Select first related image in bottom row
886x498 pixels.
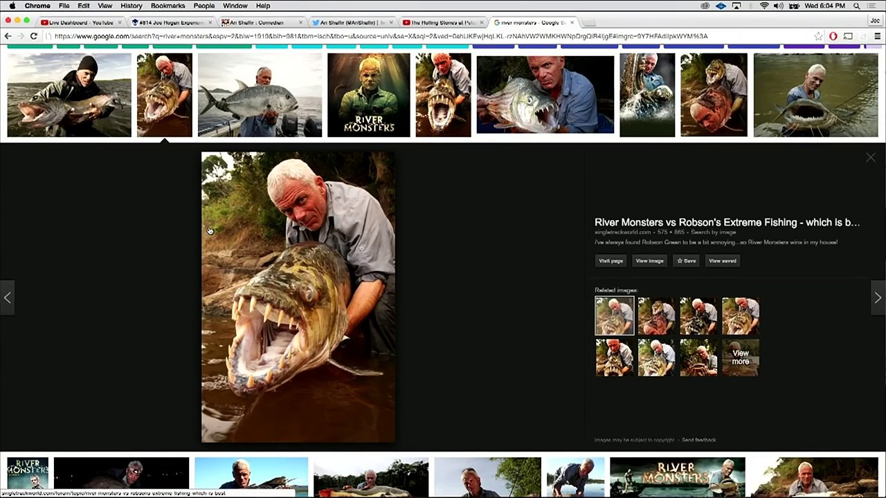point(614,358)
